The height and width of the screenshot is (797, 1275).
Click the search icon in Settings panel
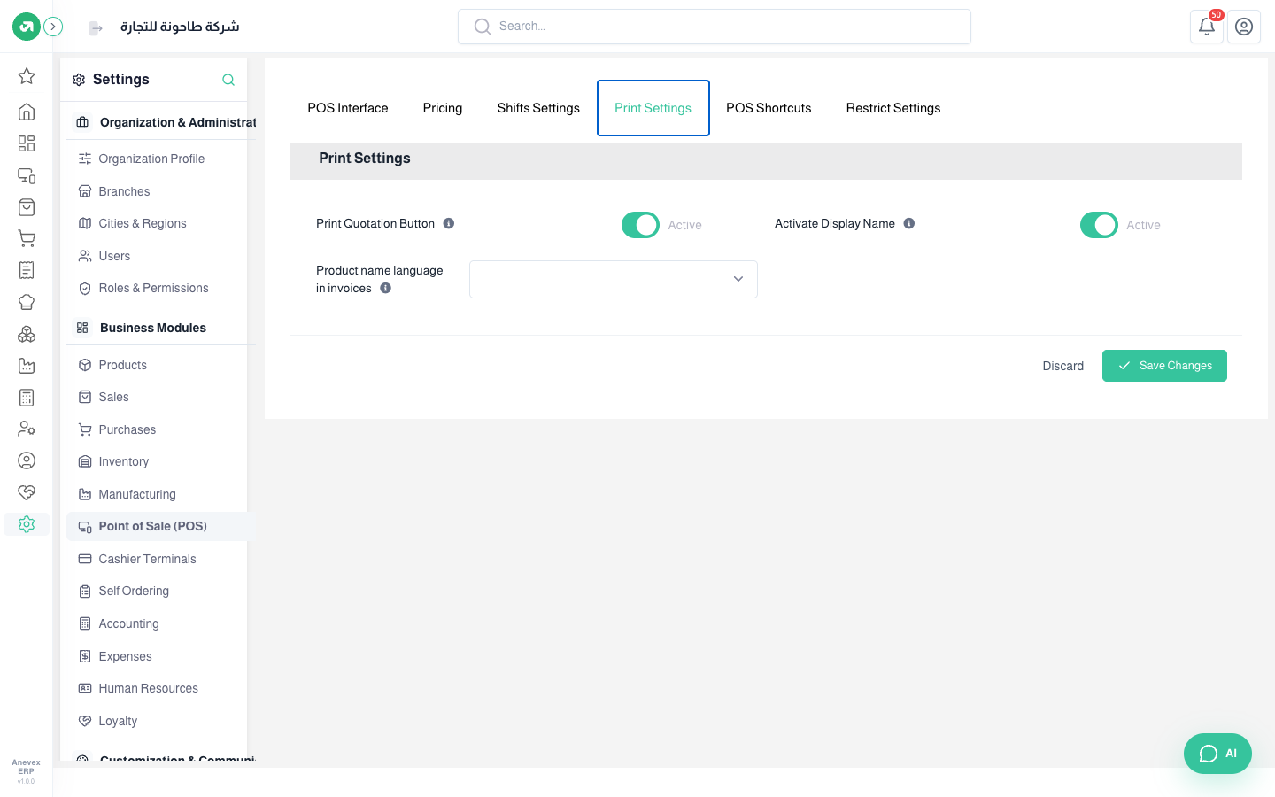tap(228, 80)
